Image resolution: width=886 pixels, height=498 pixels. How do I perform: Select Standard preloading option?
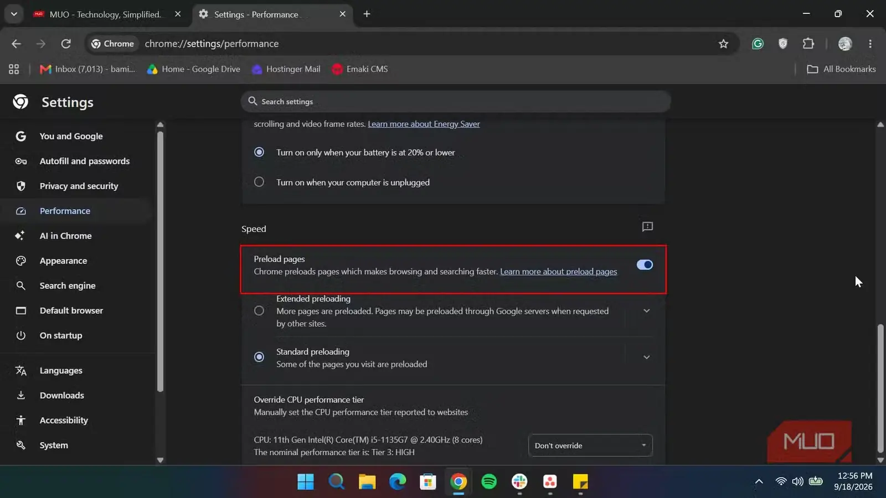click(x=259, y=357)
